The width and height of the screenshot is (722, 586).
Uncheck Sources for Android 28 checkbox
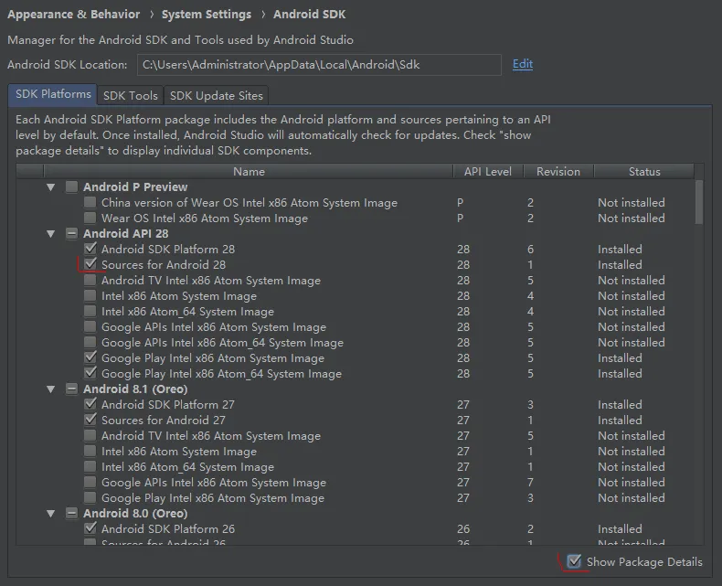(x=90, y=264)
